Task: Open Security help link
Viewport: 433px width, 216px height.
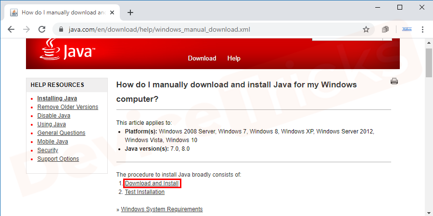Action: point(48,150)
